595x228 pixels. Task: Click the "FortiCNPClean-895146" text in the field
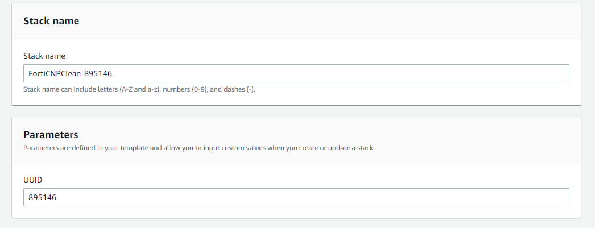pos(68,73)
